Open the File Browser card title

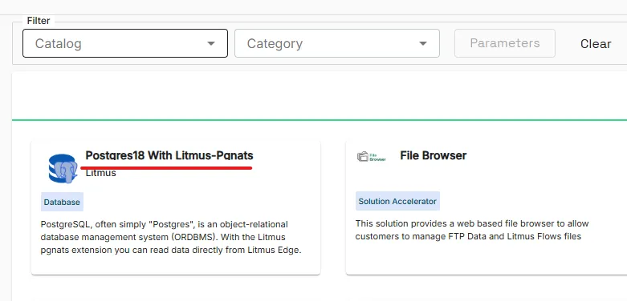(433, 155)
